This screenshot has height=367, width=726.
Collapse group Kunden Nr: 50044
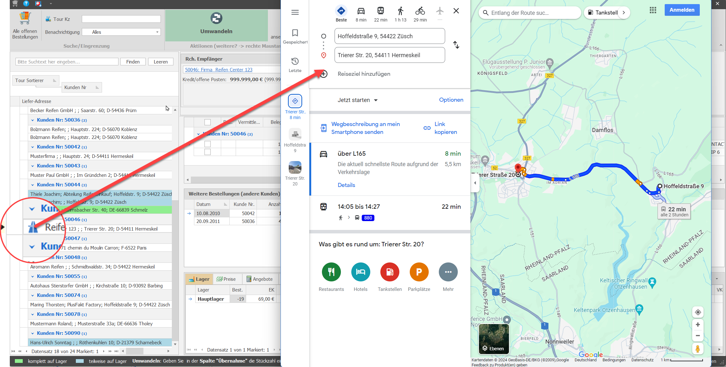pyautogui.click(x=33, y=185)
